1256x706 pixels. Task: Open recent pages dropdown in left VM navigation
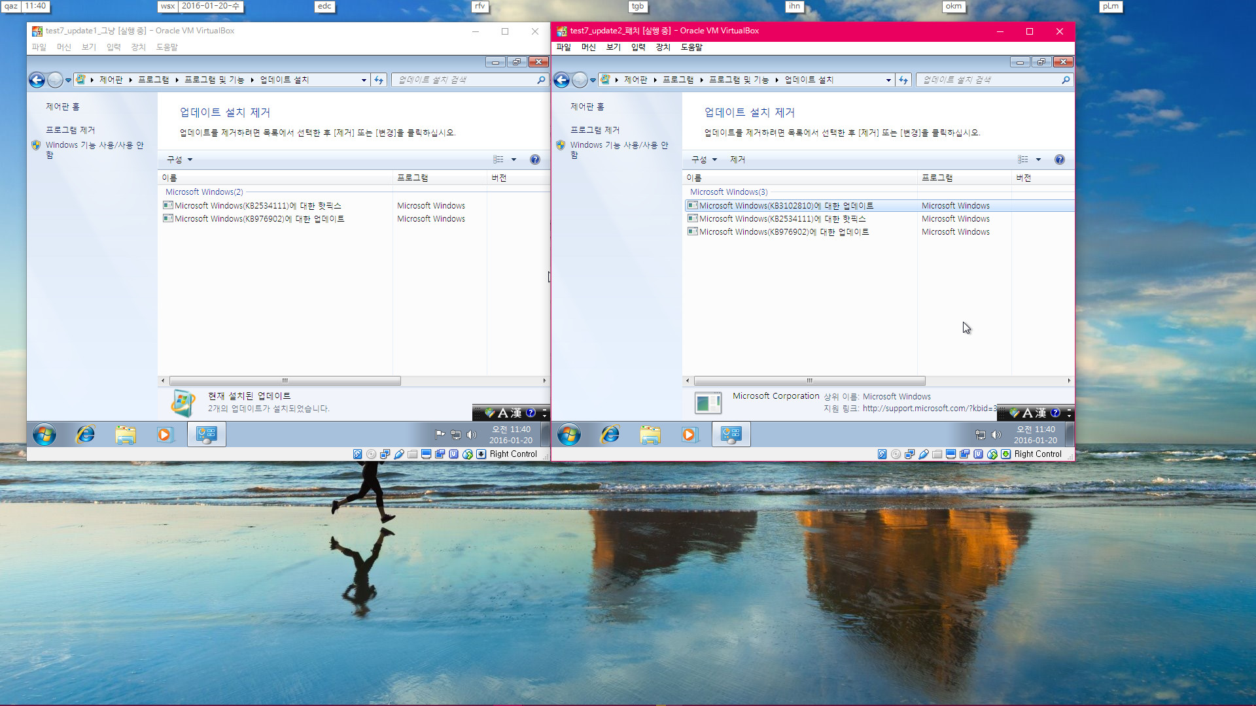click(68, 80)
